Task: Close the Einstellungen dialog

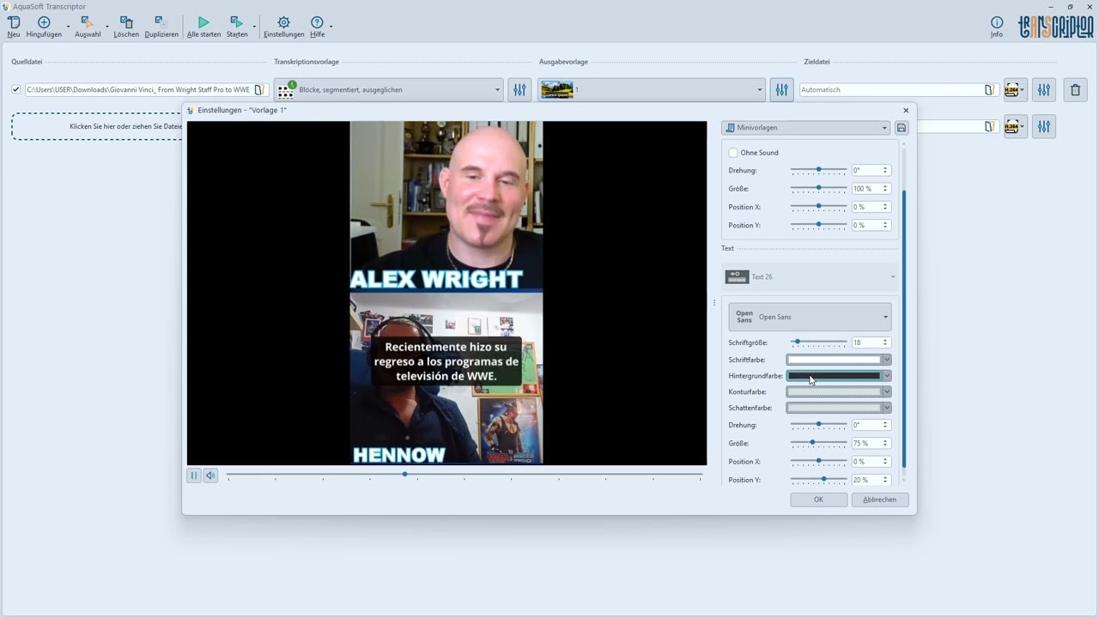Action: click(x=906, y=110)
